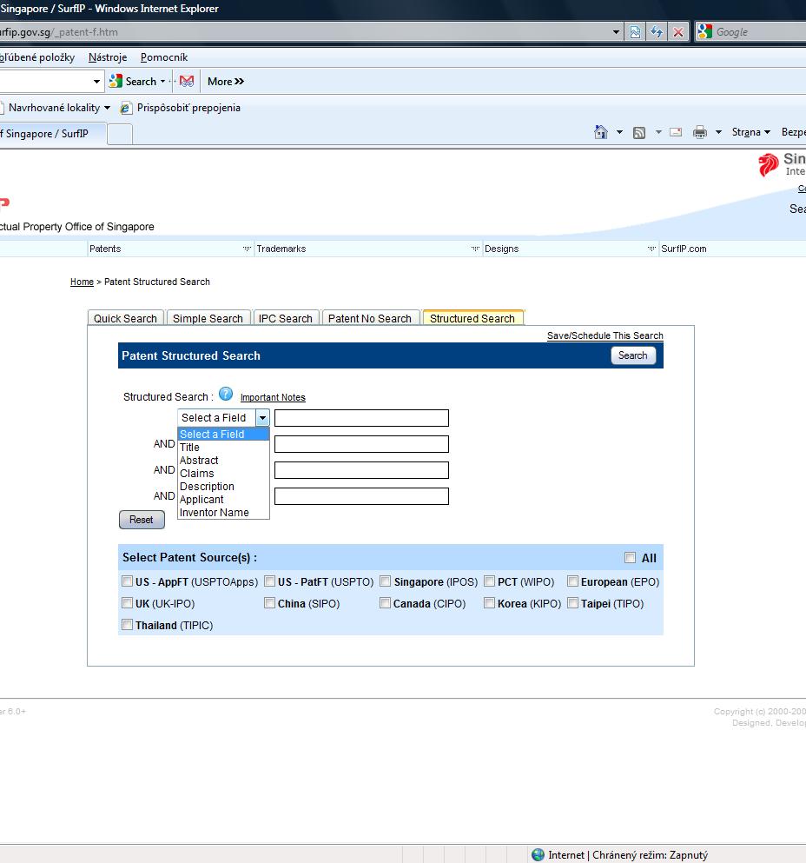806x863 pixels.
Task: Open the address bar history dropdown
Action: click(616, 32)
